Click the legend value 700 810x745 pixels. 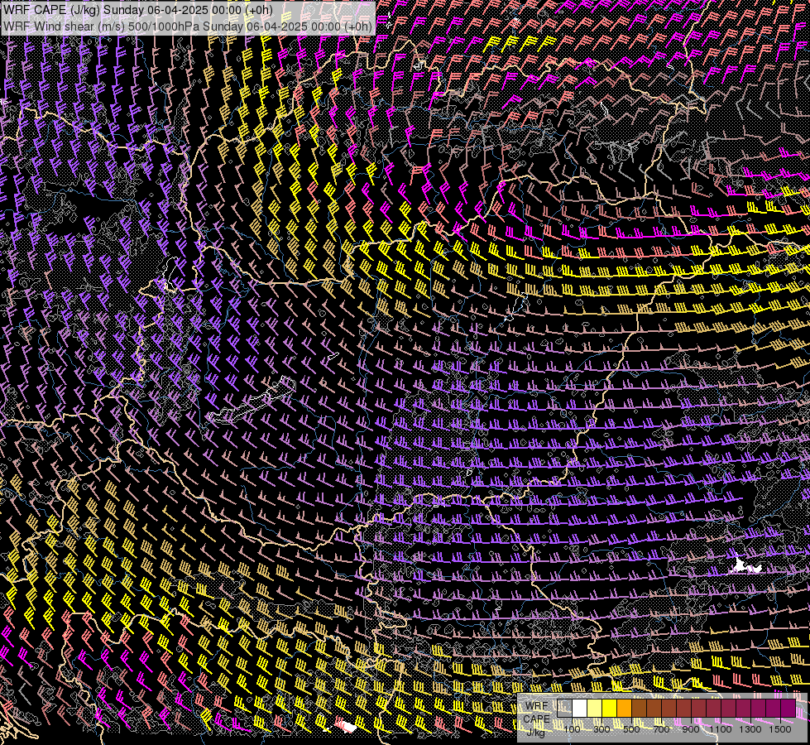point(661,729)
